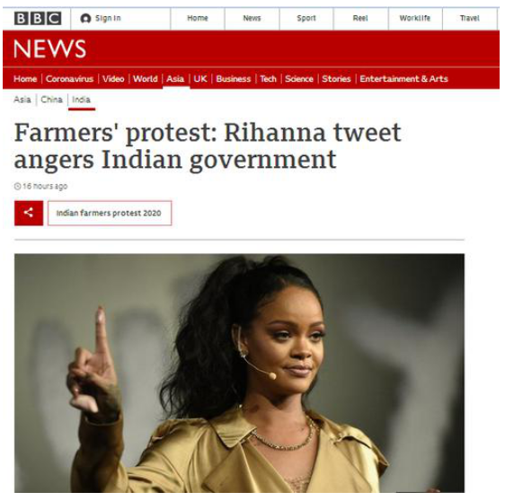
Task: Click the red share icon button
Action: click(x=29, y=213)
